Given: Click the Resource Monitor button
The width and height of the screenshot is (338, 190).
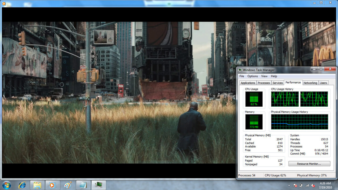Looking at the screenshot, I should [x=309, y=164].
